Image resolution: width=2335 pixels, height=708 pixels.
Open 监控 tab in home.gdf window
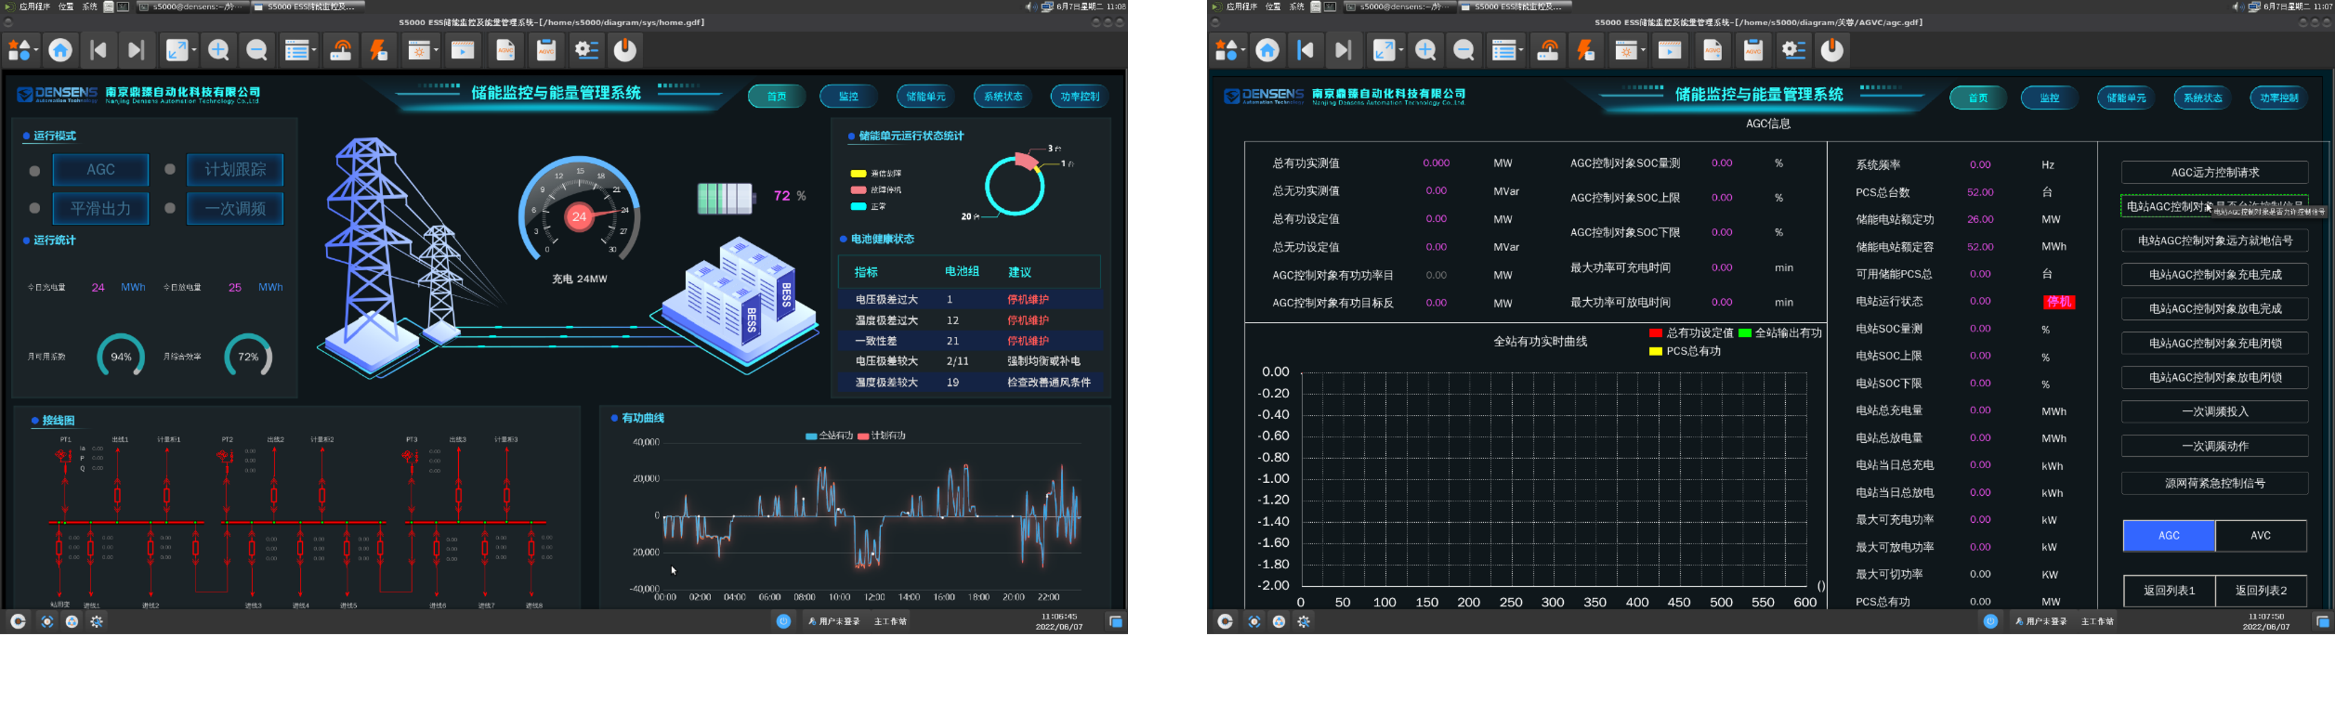point(848,96)
